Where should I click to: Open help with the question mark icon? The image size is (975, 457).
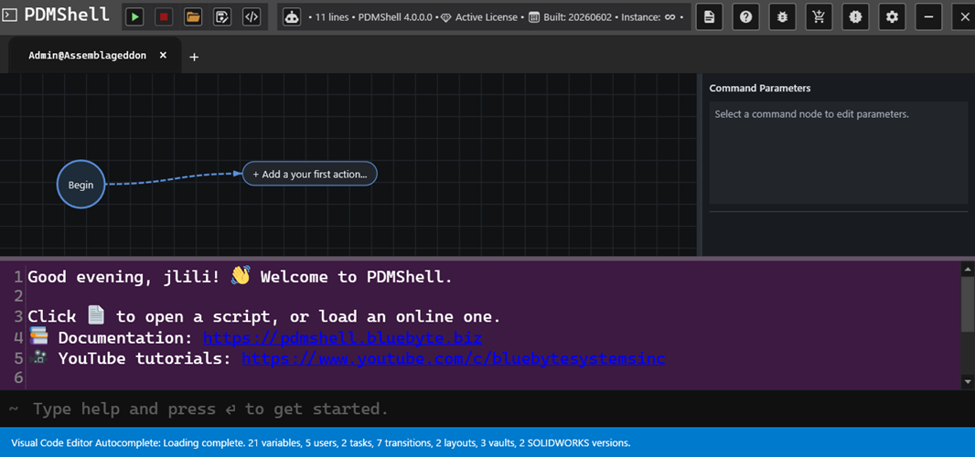pos(745,16)
